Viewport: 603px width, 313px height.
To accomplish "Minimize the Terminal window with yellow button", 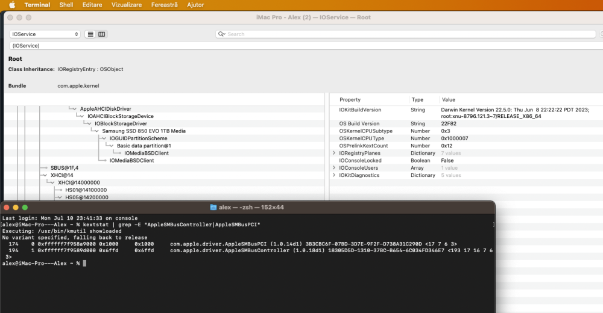I will coord(16,208).
